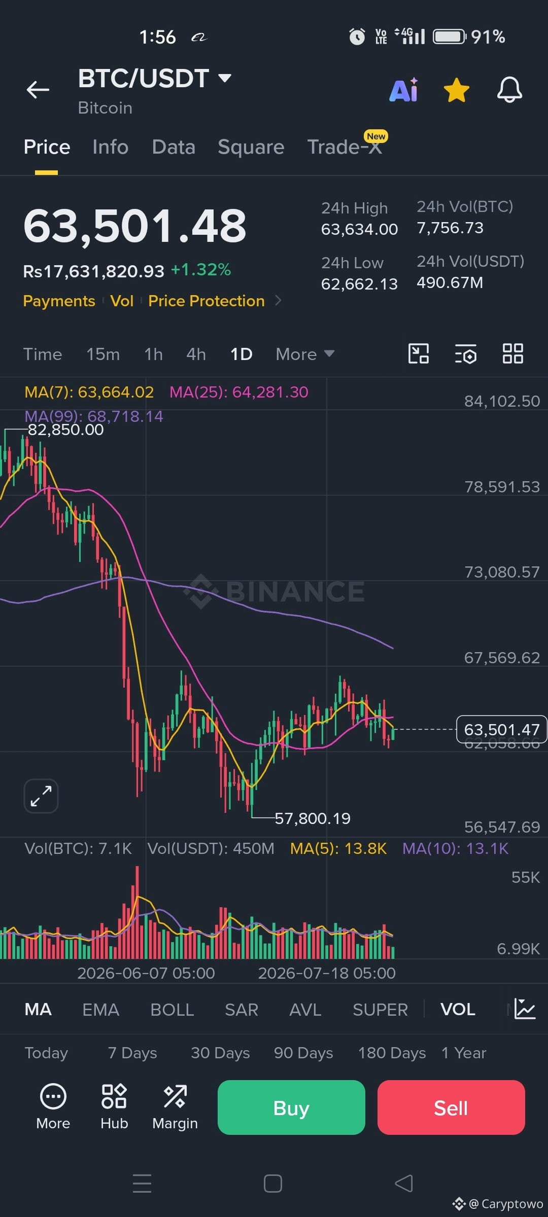The image size is (548, 1217).
Task: Select the 7 Days range
Action: pos(132,1053)
